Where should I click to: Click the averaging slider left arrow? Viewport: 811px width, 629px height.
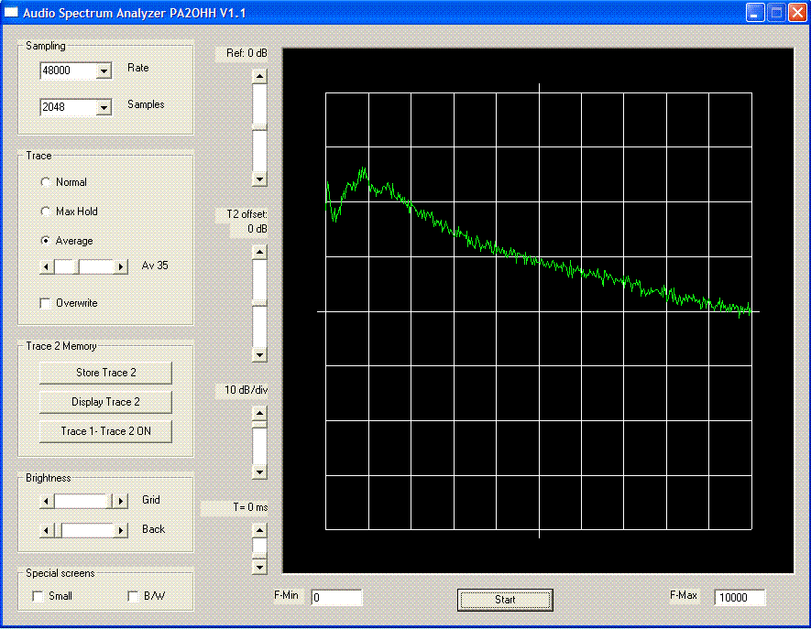48,266
